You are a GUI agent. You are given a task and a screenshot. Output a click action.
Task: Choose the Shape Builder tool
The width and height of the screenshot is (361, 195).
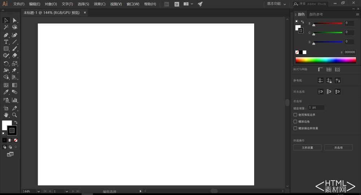click(6, 77)
